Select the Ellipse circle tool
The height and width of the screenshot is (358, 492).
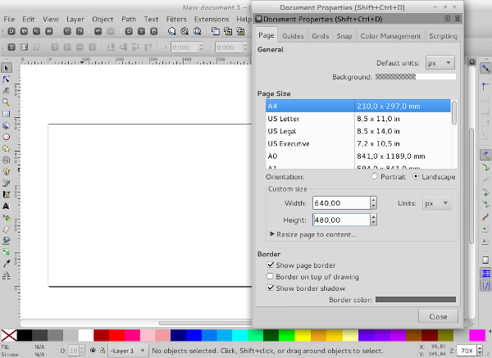click(x=7, y=137)
